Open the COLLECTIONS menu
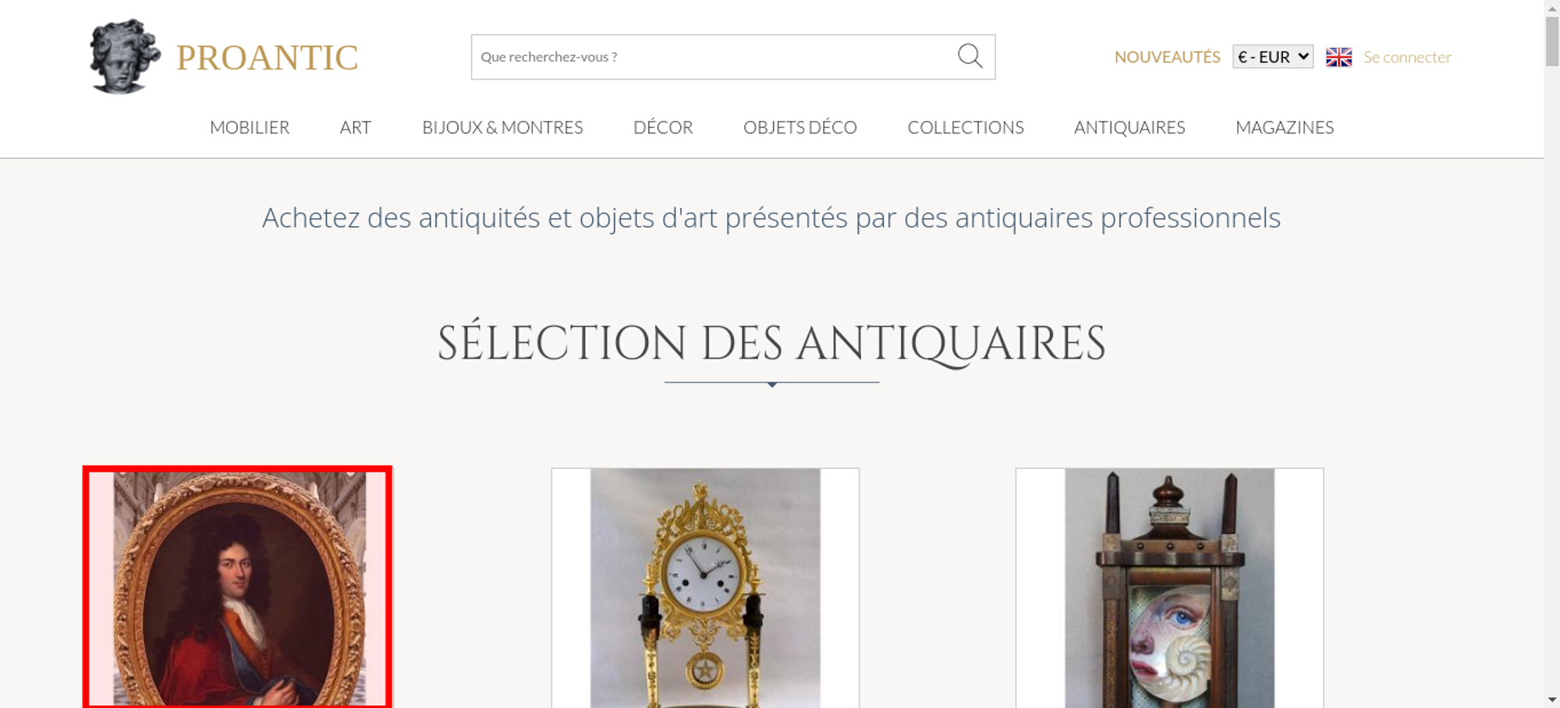 coord(966,127)
